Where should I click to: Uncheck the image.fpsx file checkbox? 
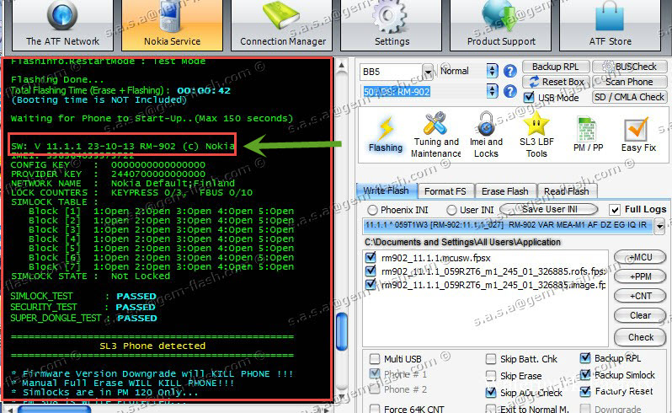[371, 284]
